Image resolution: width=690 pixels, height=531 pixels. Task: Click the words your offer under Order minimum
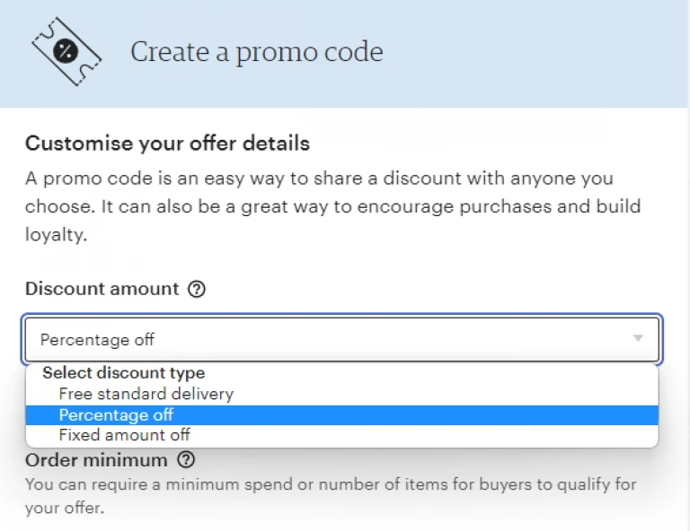point(64,509)
